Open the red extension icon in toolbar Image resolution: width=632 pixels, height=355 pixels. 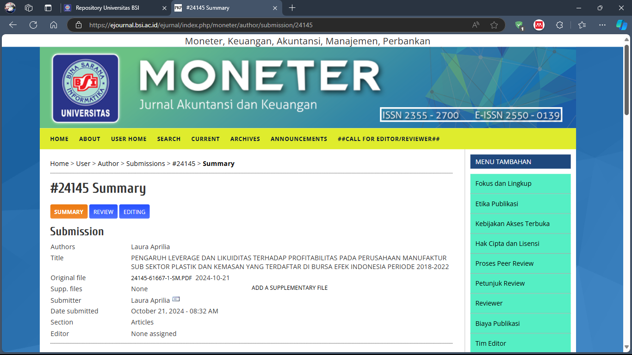point(539,25)
